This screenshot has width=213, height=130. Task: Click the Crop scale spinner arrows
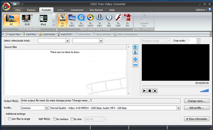[198, 41]
